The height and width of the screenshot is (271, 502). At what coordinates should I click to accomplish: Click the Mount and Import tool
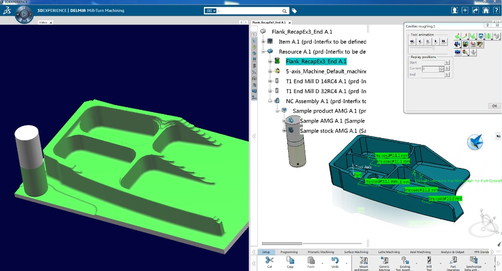point(364,263)
